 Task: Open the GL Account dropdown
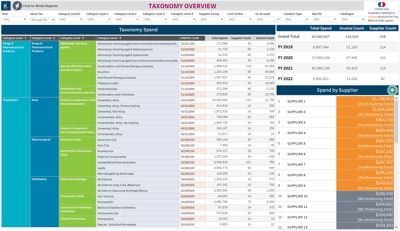[x=269, y=19]
